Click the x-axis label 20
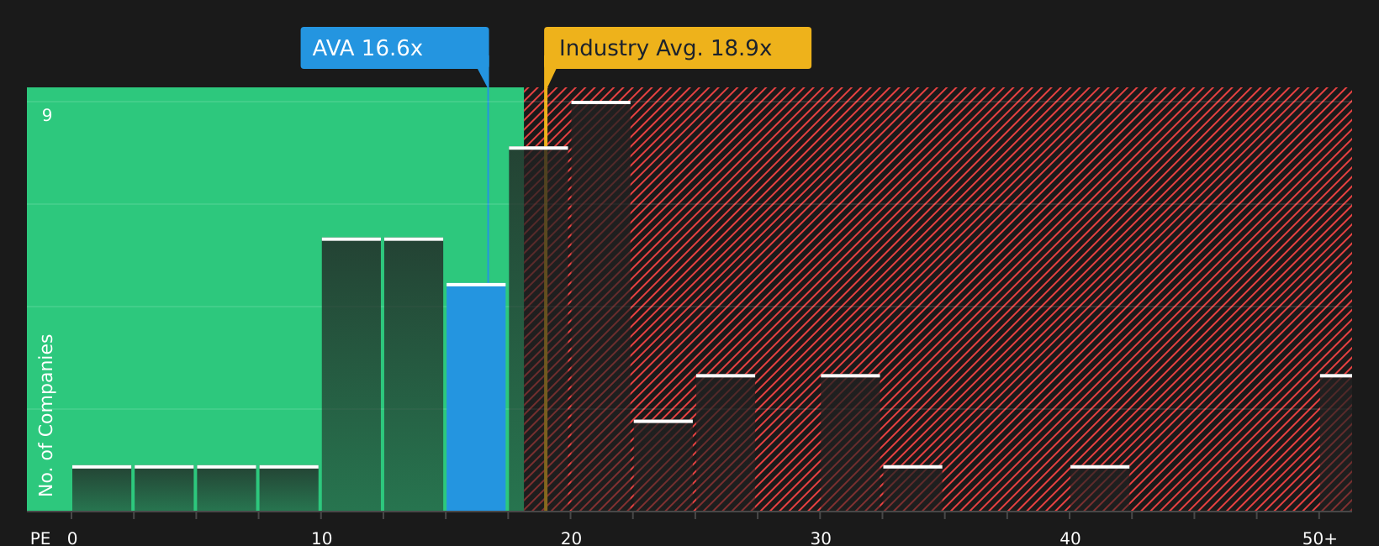1379x546 pixels. pyautogui.click(x=571, y=538)
